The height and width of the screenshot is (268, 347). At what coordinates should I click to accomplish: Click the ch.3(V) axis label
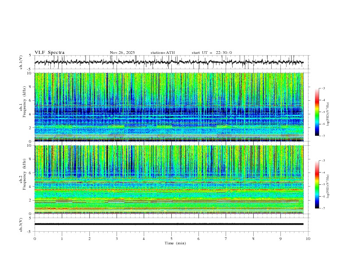pyautogui.click(x=21, y=224)
